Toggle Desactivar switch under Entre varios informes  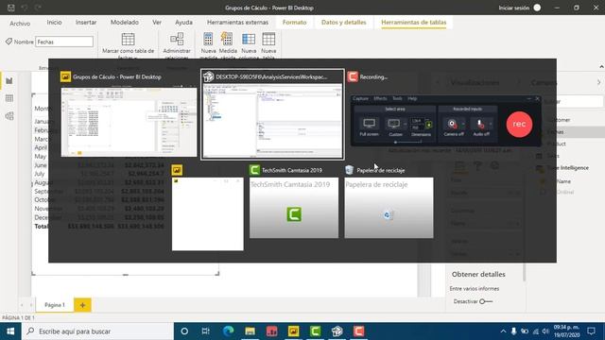[486, 301]
